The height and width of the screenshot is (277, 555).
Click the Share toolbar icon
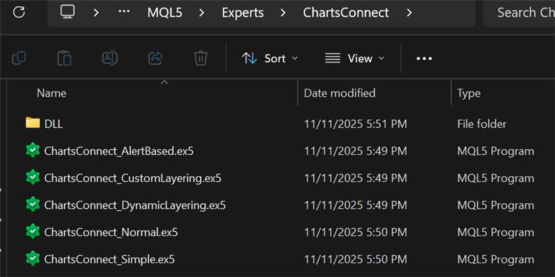pyautogui.click(x=155, y=58)
